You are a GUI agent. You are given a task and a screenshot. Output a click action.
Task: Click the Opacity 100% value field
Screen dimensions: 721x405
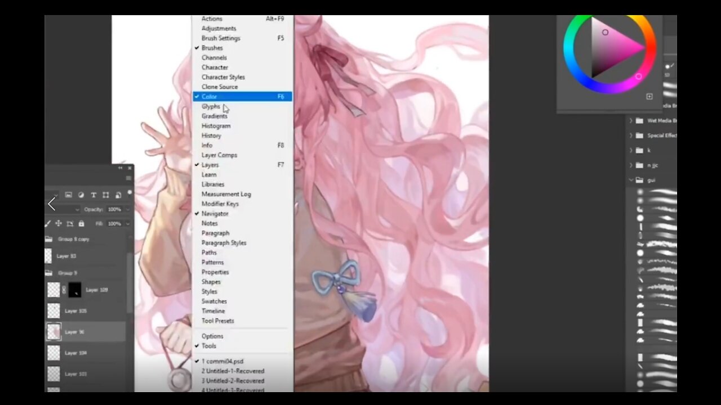pyautogui.click(x=114, y=209)
